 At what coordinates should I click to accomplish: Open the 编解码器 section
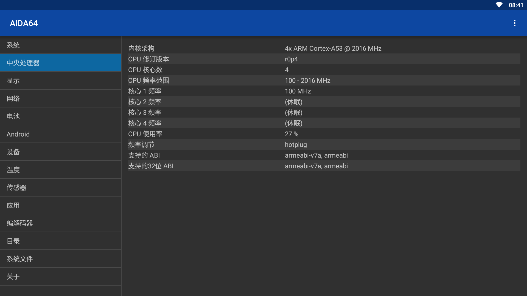(x=60, y=223)
